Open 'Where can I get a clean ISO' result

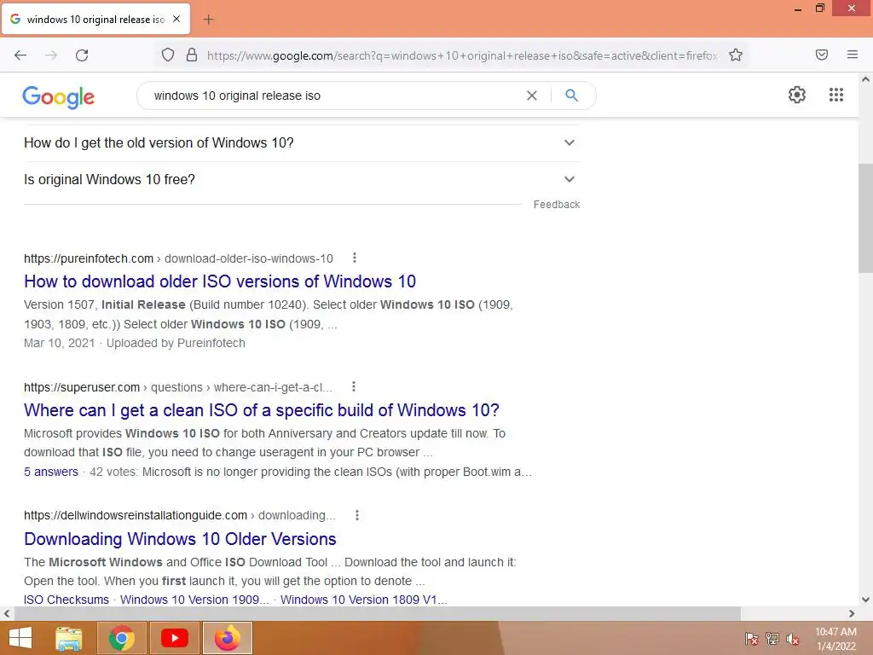(262, 410)
